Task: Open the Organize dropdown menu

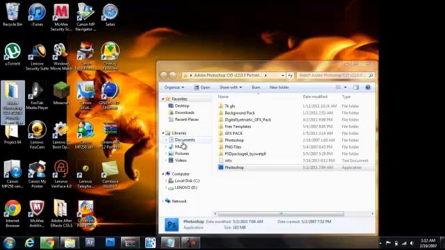Action: tap(174, 87)
